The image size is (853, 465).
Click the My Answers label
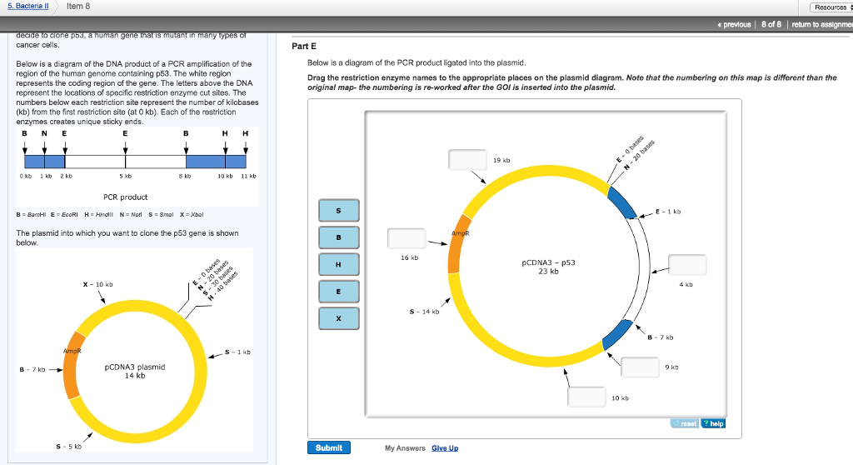(x=405, y=448)
